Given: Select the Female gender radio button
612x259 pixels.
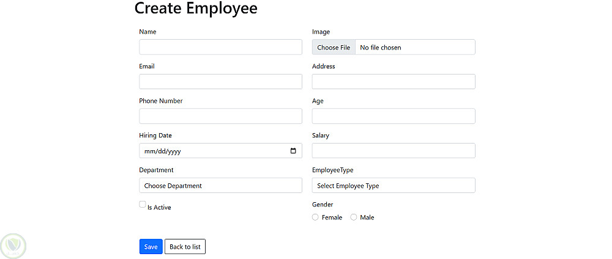Looking at the screenshot, I should pyautogui.click(x=316, y=217).
